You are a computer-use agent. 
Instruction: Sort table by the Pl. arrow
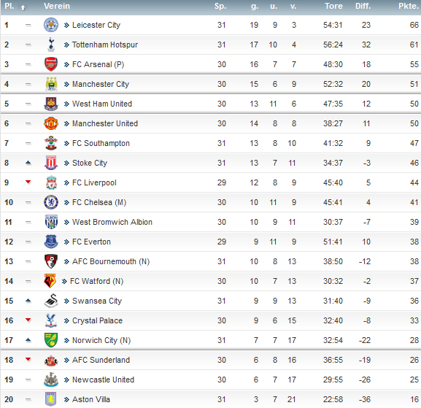[23, 8]
